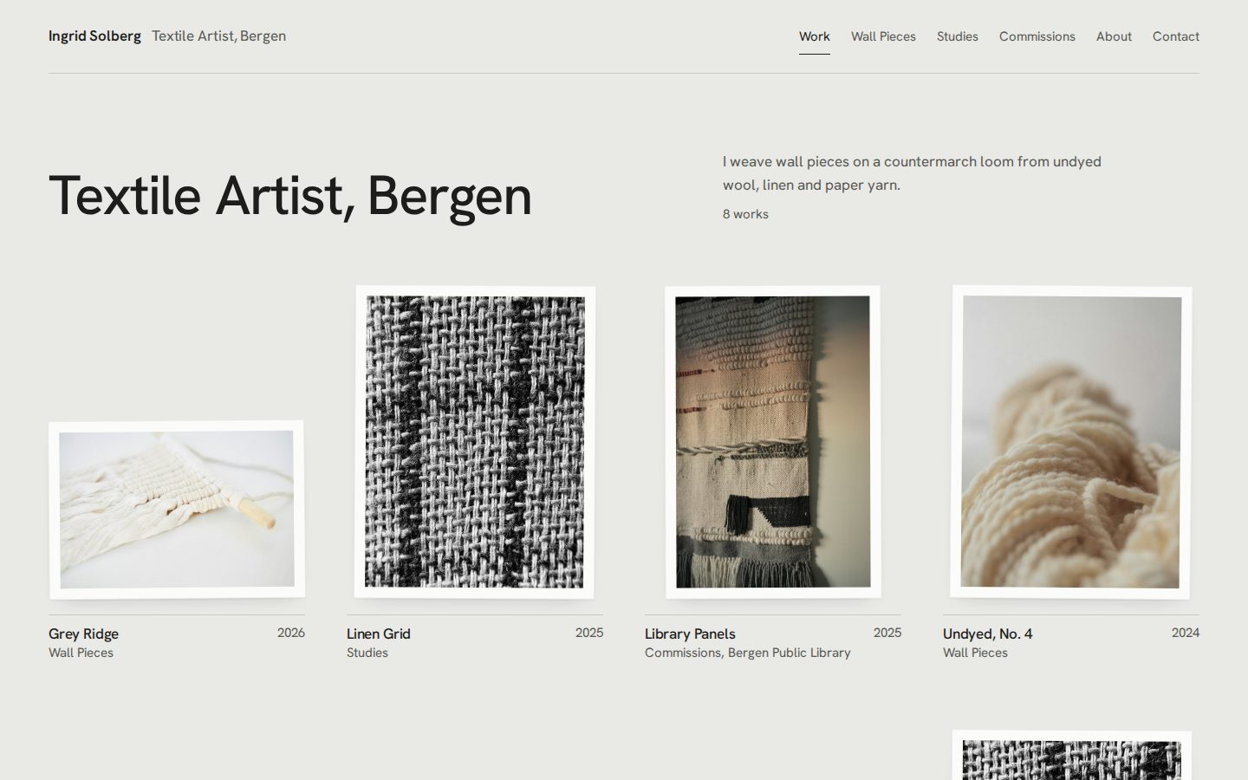
Task: Select the 2025 year beside Library Panels
Action: pos(887,633)
